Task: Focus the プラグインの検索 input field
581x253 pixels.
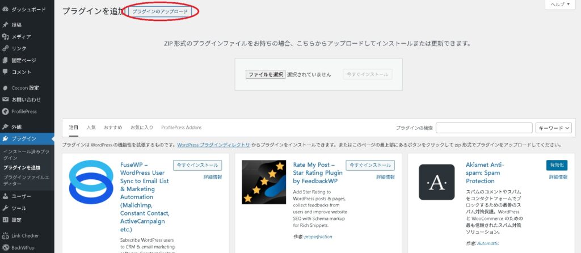Action: pyautogui.click(x=484, y=128)
